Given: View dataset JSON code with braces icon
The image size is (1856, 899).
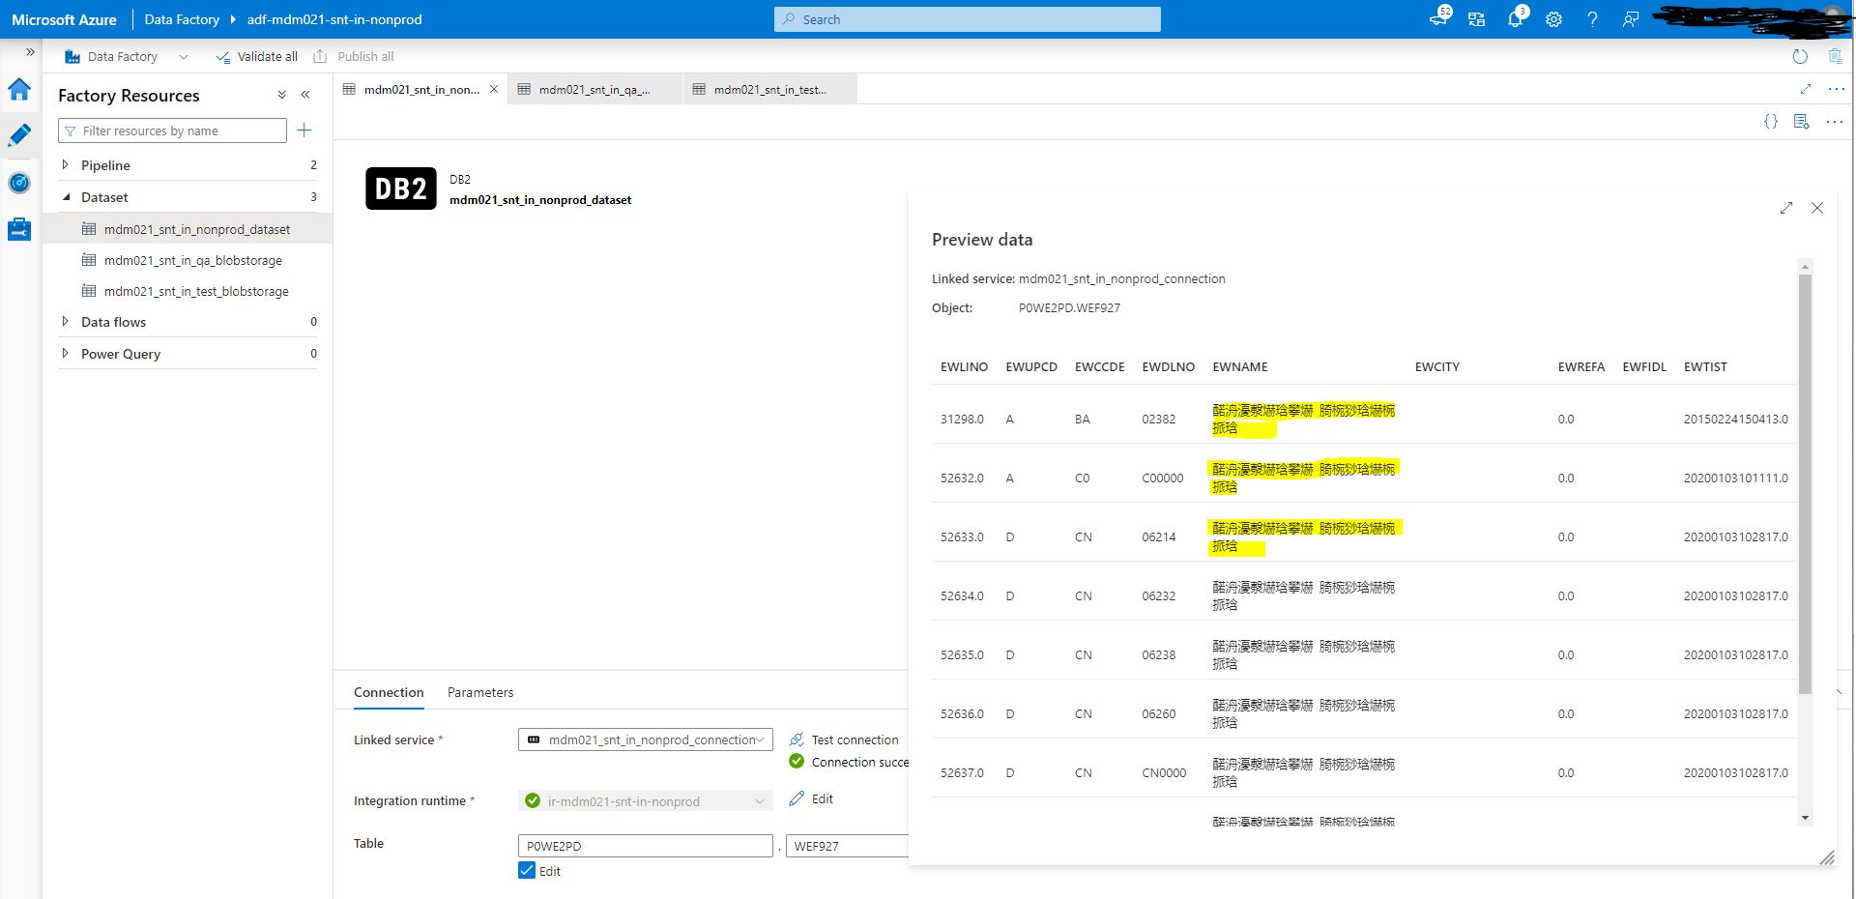Looking at the screenshot, I should point(1771,122).
